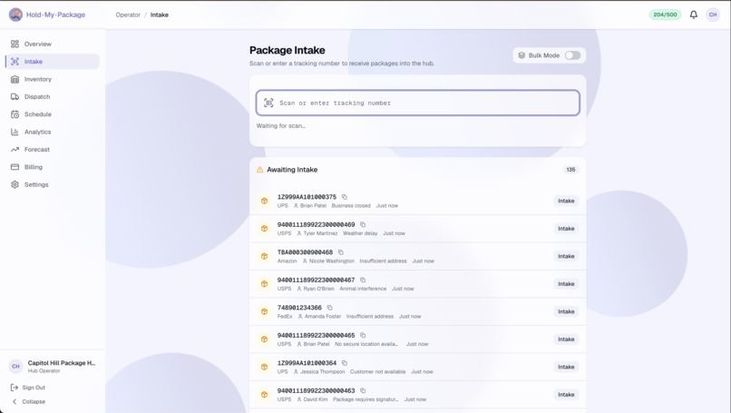Click package icon for 1Z999AA101000364
The height and width of the screenshot is (413, 731).
(x=264, y=367)
